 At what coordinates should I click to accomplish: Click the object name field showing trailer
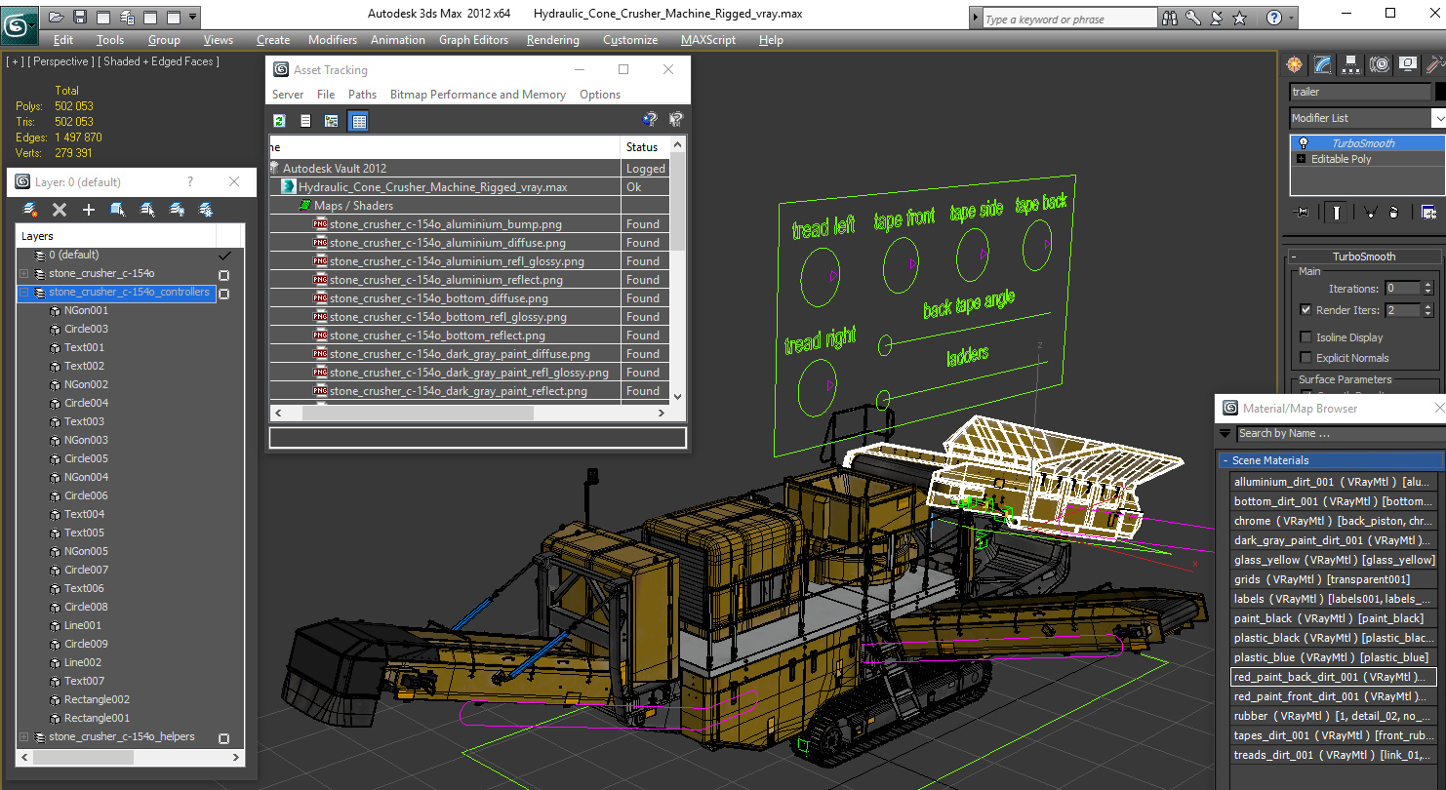coord(1359,92)
